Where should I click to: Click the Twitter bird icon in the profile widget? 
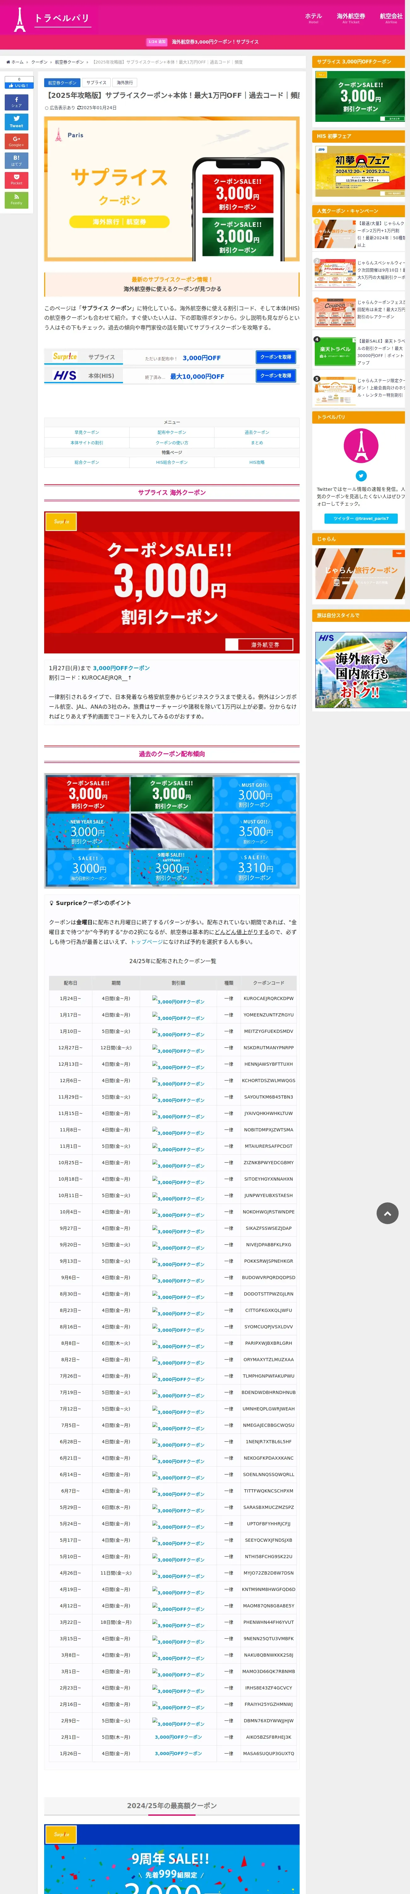[x=361, y=476]
